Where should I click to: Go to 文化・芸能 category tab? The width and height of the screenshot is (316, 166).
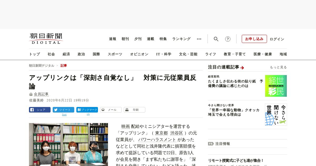188,54
